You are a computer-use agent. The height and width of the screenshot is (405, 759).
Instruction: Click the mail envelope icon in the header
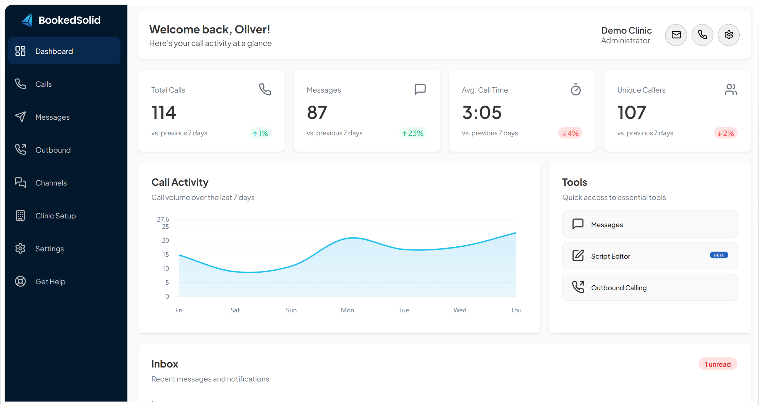(676, 35)
